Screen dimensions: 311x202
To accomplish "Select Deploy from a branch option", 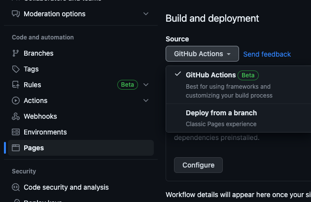I will pyautogui.click(x=239, y=118).
